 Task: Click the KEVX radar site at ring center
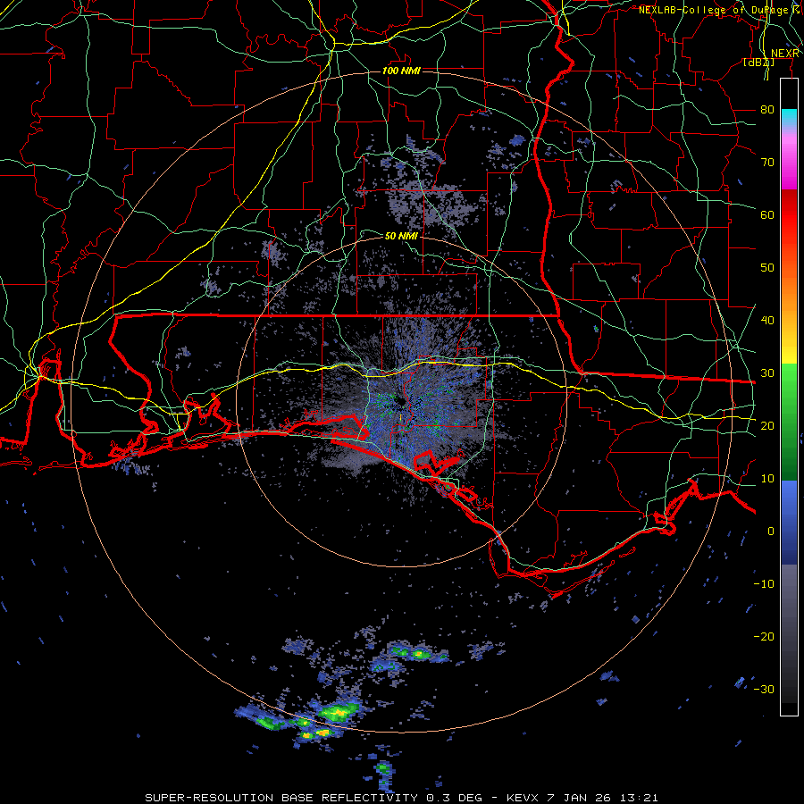pos(401,403)
